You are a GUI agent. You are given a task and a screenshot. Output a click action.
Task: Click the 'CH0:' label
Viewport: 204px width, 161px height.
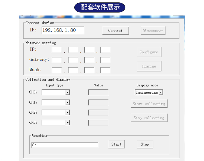(33, 92)
